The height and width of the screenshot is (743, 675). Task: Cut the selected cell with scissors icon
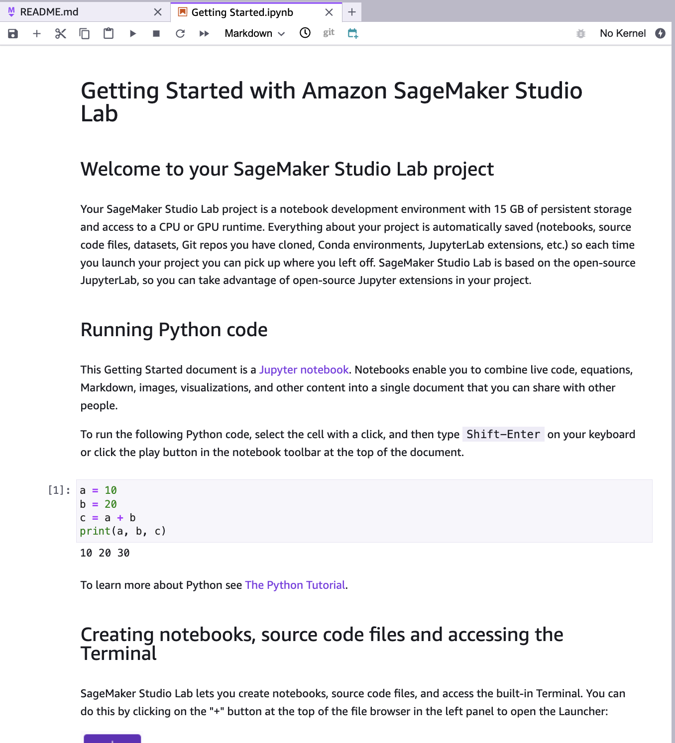point(61,33)
